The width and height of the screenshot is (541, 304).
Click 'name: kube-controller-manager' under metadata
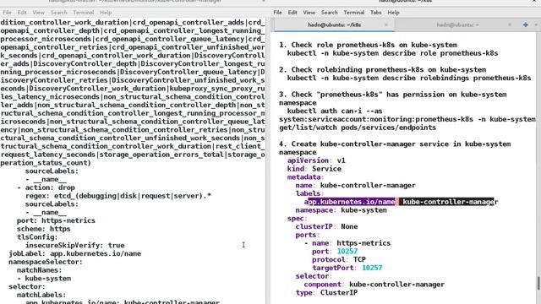click(355, 186)
